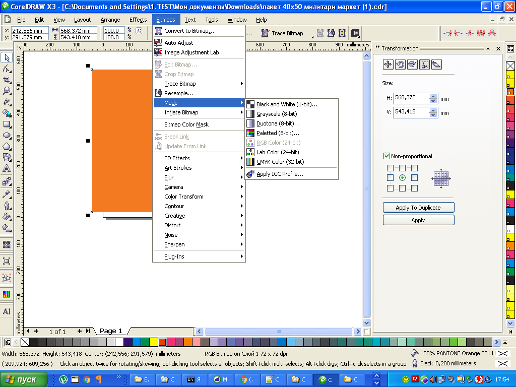Select the Zoom tool

7,91
